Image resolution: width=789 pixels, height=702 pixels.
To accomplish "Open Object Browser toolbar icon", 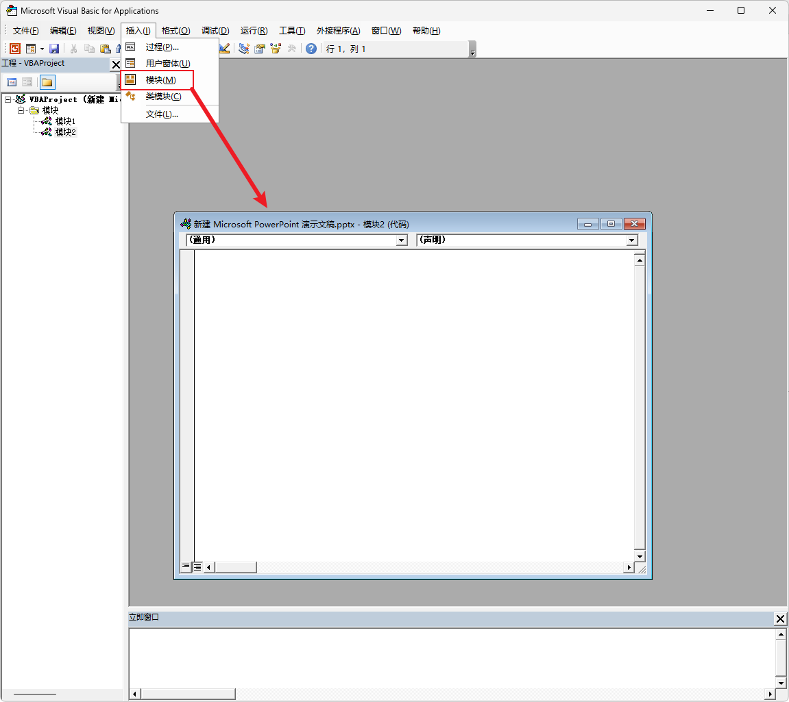I will [x=276, y=48].
